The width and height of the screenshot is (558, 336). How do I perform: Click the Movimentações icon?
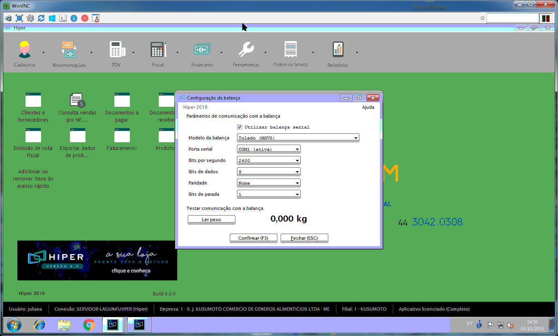[x=69, y=50]
